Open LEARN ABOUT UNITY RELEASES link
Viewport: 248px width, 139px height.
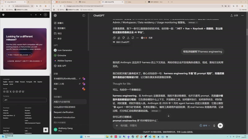coord(25,61)
